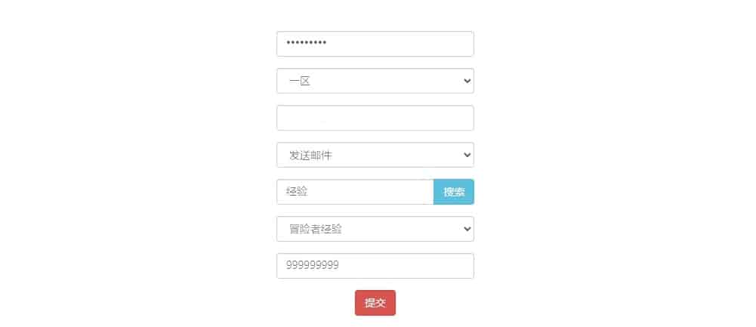The height and width of the screenshot is (327, 756).
Task: Click the 999999999 quantity field
Action: (x=375, y=266)
